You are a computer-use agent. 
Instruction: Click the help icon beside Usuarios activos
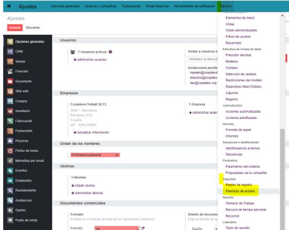(110, 52)
